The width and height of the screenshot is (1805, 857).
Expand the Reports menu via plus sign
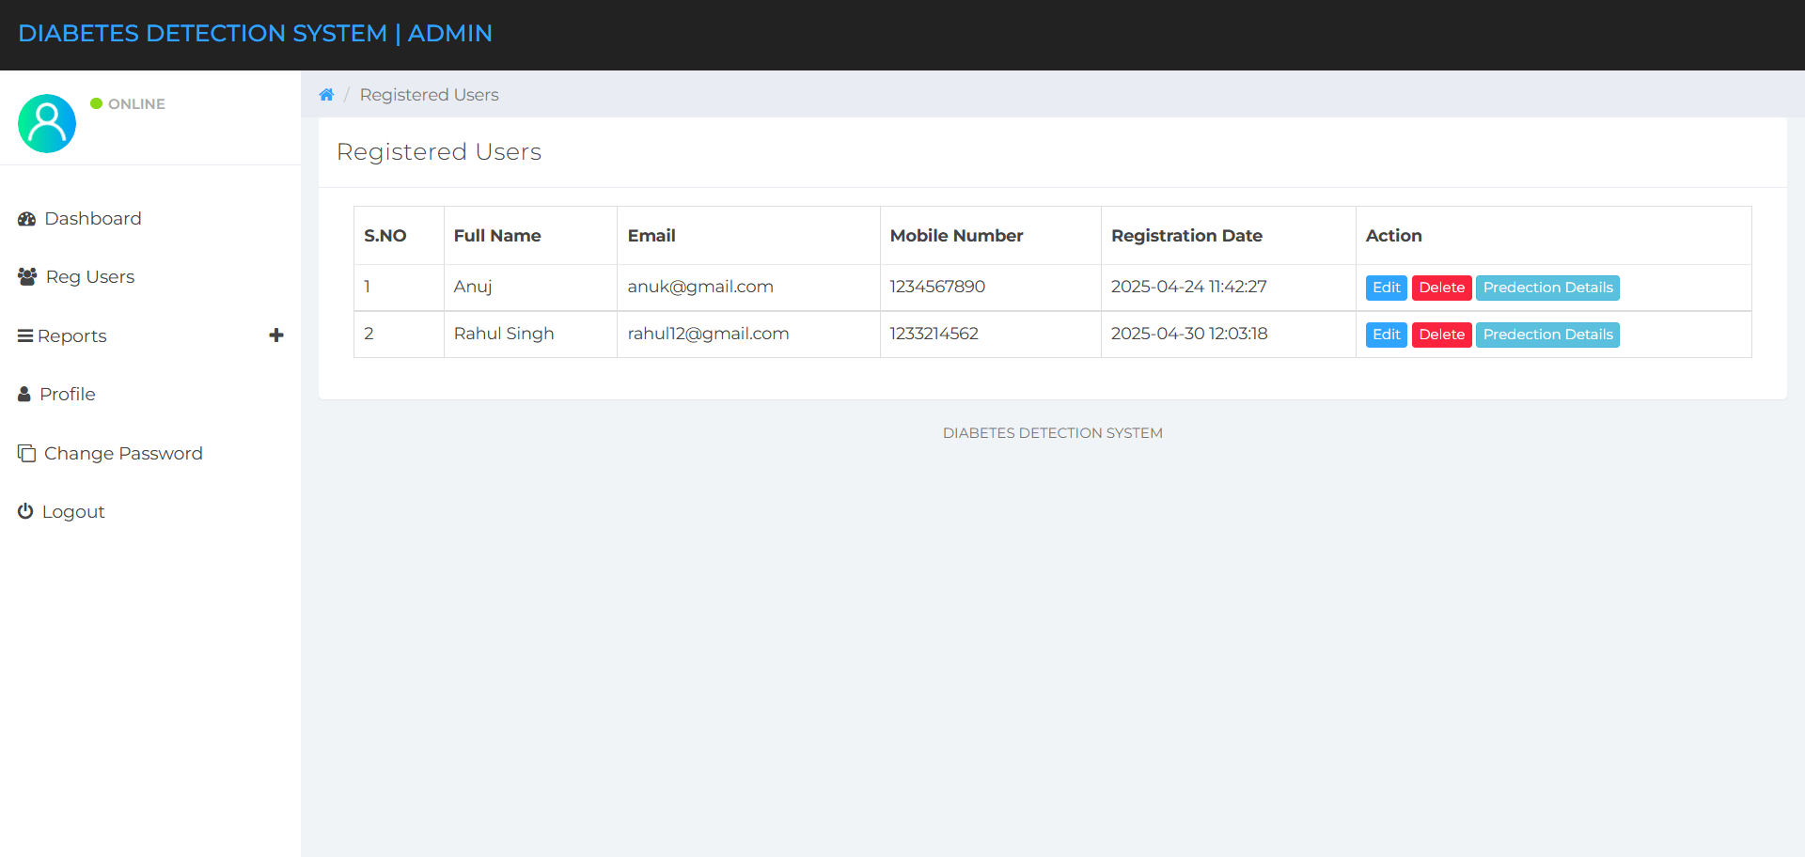(276, 335)
